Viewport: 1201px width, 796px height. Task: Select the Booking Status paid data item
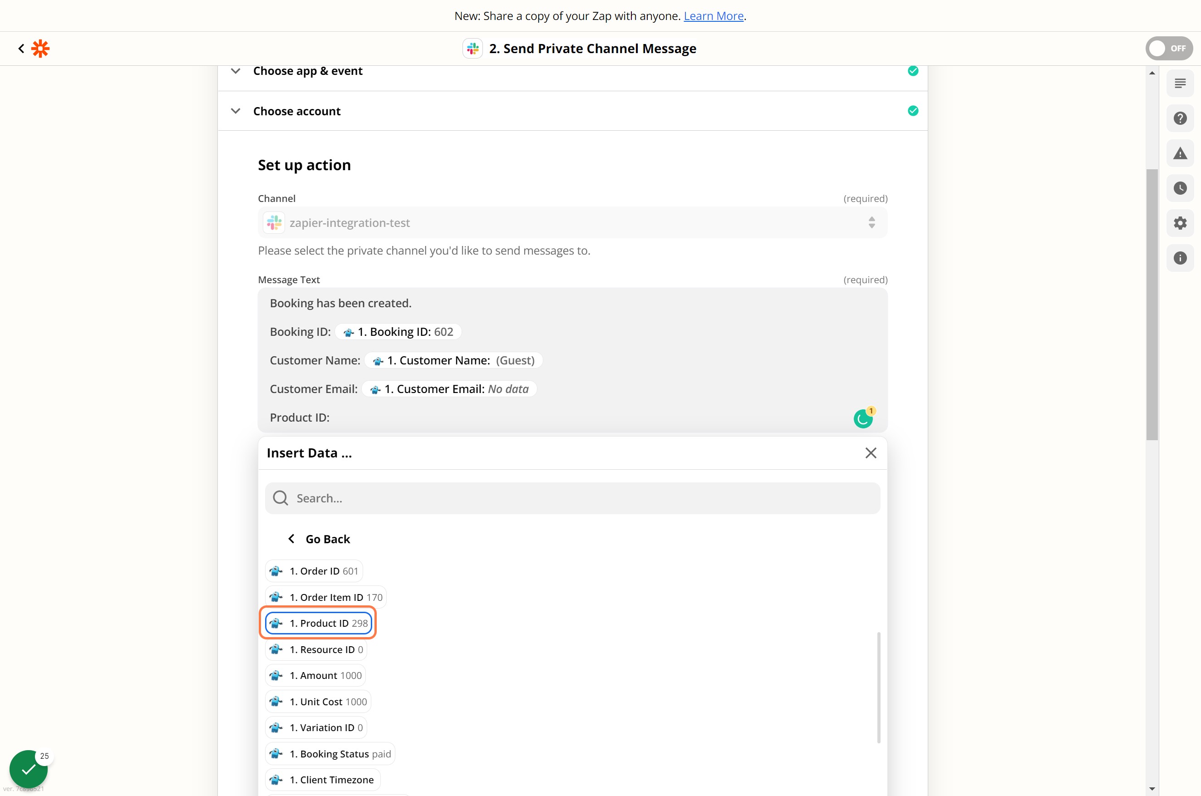330,754
